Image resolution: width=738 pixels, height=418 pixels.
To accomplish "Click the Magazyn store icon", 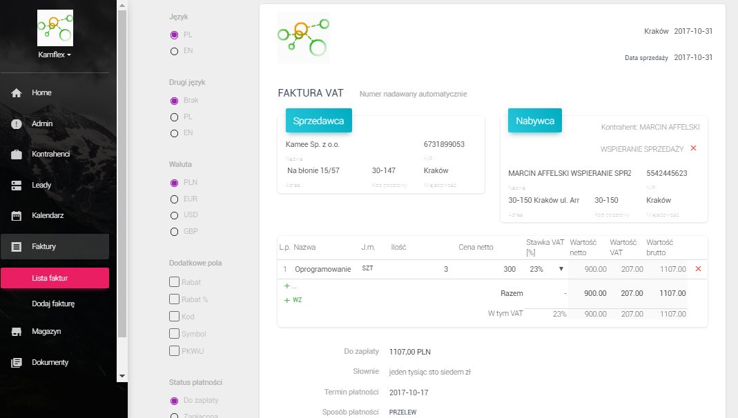I will [17, 332].
